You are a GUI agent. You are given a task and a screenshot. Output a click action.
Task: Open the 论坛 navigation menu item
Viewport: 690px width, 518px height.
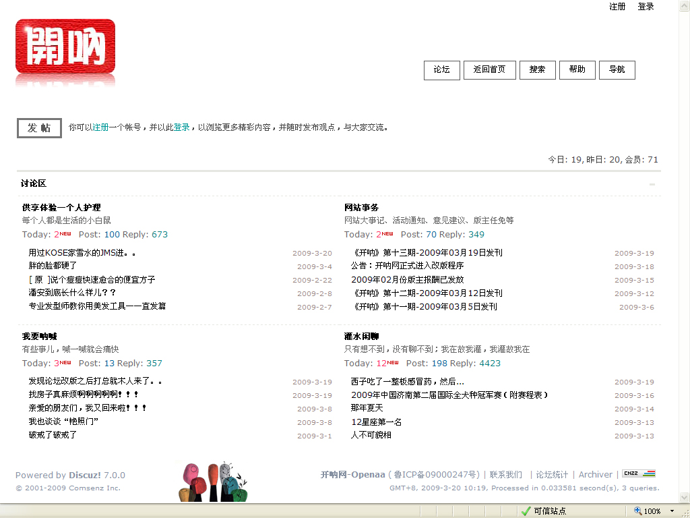[x=441, y=70]
